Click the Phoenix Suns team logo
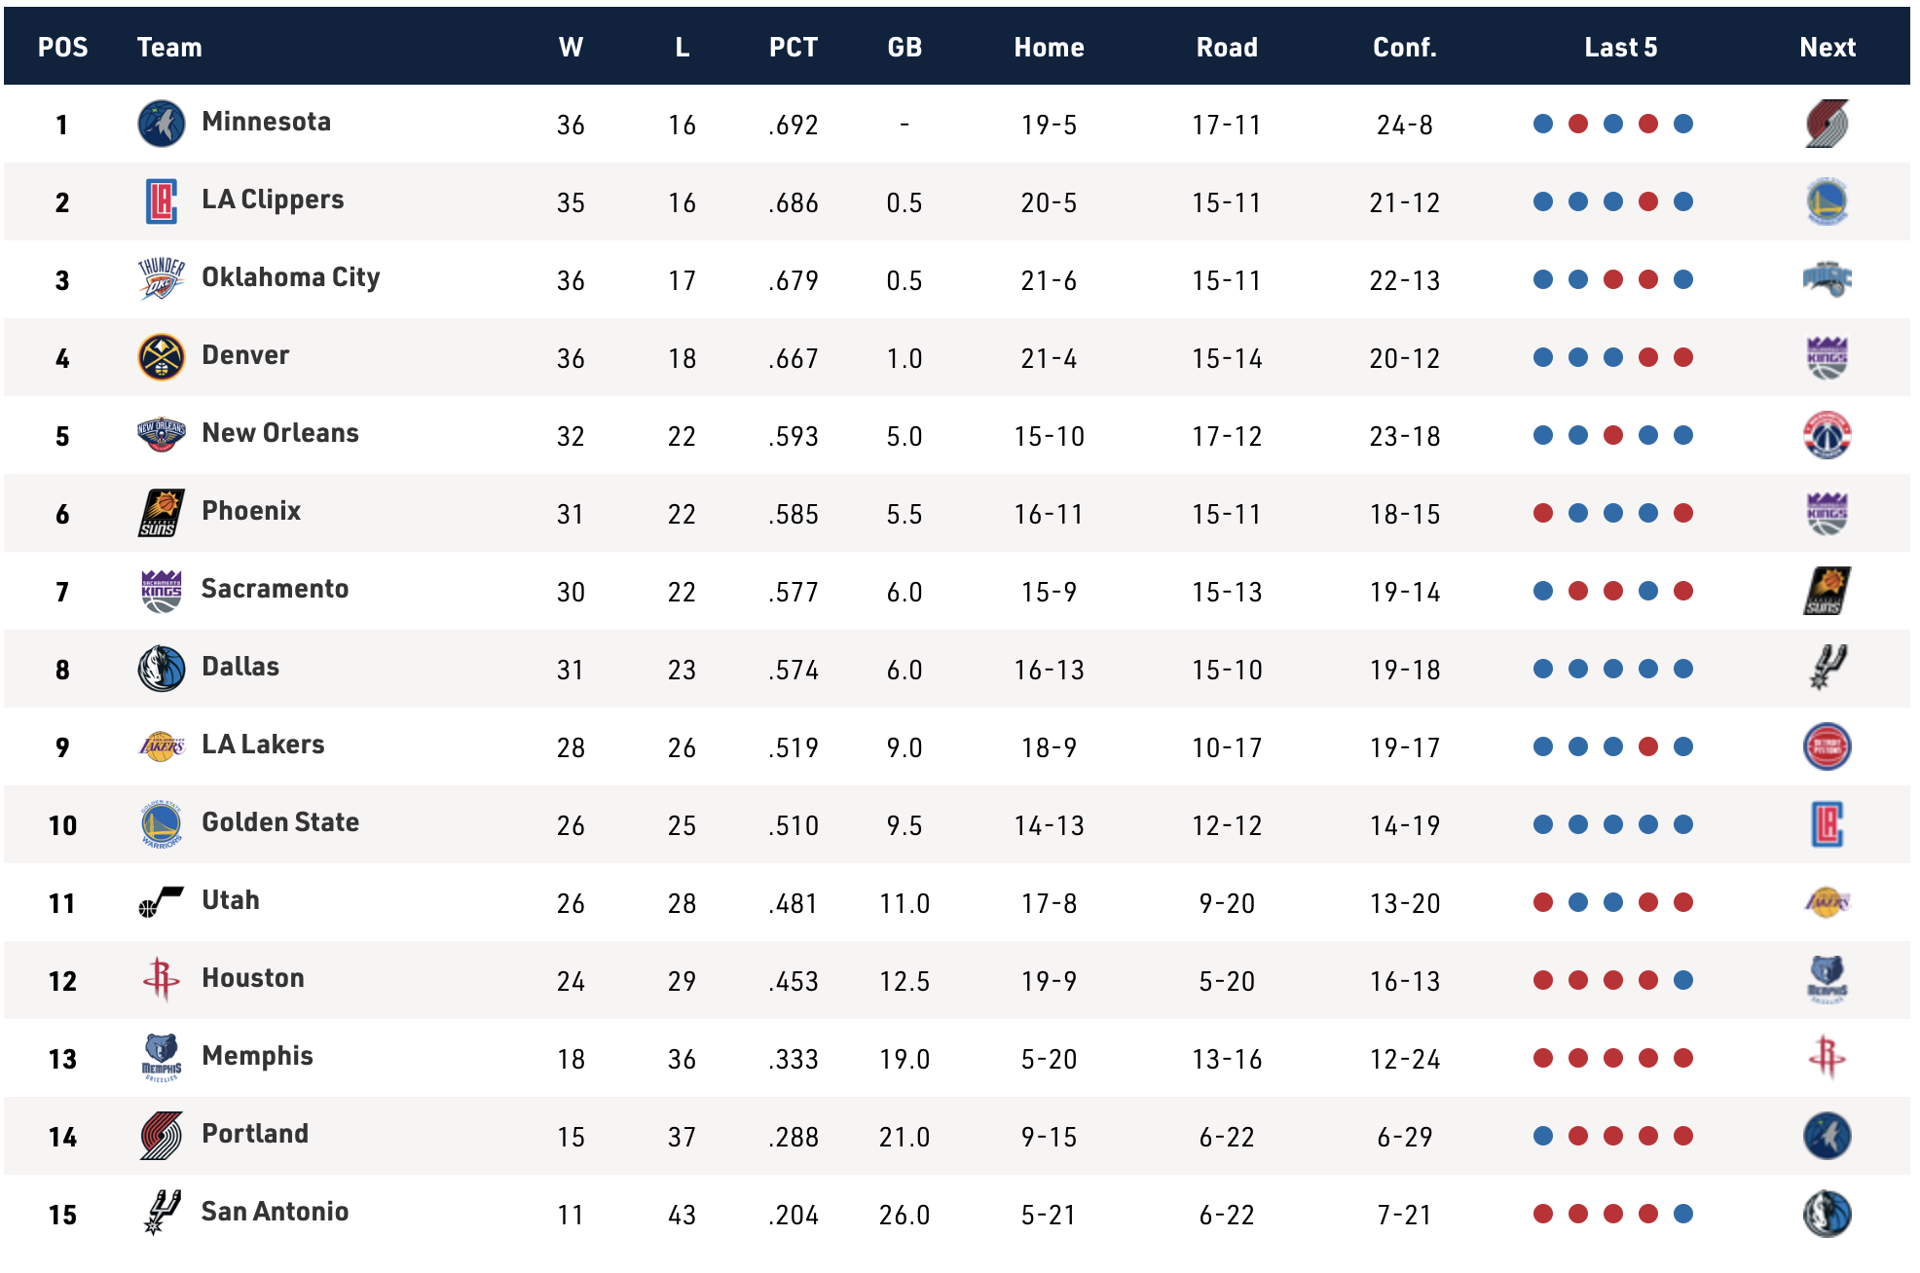This screenshot has width=1920, height=1273. click(x=162, y=513)
